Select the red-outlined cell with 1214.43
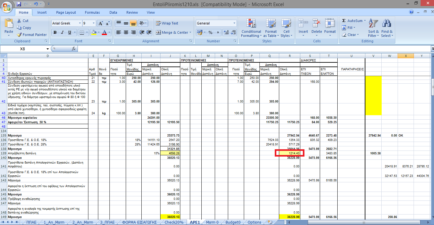 click(289, 153)
